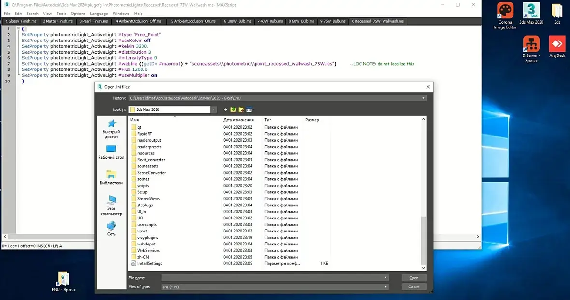This screenshot has height=300, width=570.
Task: Open the Edit menu
Action: coord(18,14)
